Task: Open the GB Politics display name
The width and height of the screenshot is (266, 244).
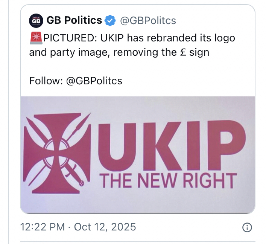Action: (x=74, y=21)
